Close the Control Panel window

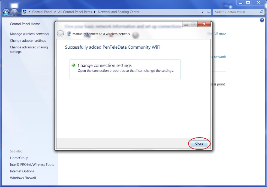pos(259,3)
